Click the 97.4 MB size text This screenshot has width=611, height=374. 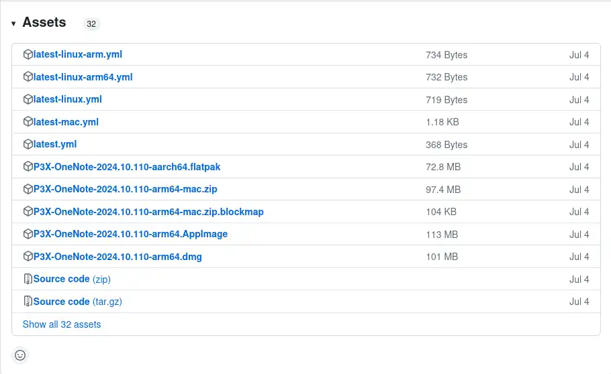443,190
